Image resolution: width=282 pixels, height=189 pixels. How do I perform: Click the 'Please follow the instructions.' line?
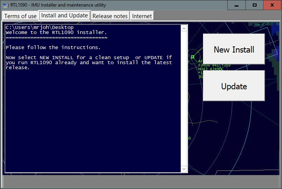coord(53,48)
